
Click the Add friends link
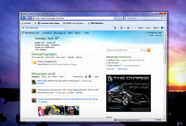pyautogui.click(x=122, y=69)
